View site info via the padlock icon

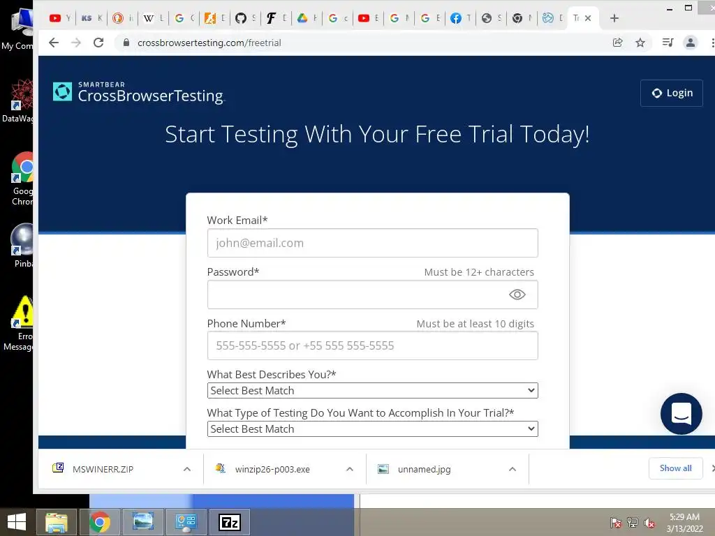(127, 43)
